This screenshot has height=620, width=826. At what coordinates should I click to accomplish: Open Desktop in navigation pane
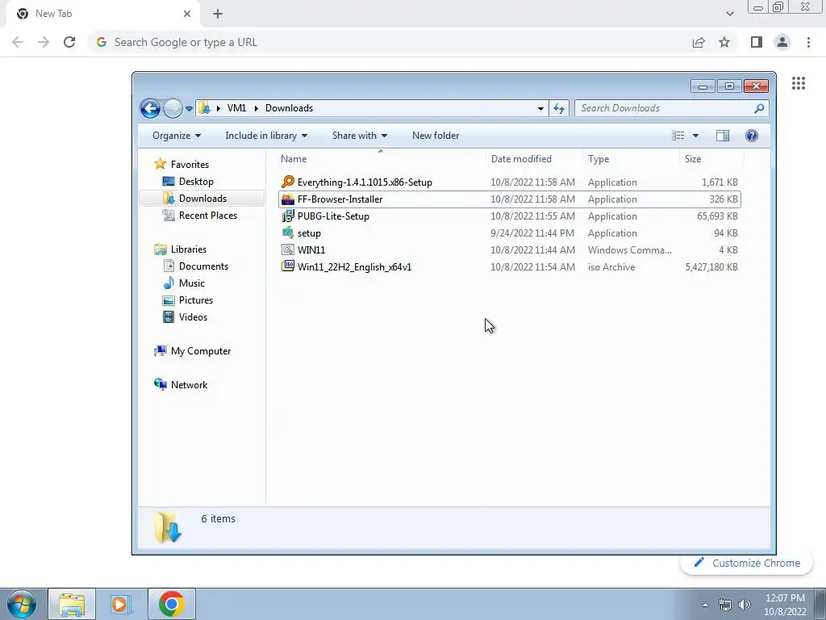196,182
